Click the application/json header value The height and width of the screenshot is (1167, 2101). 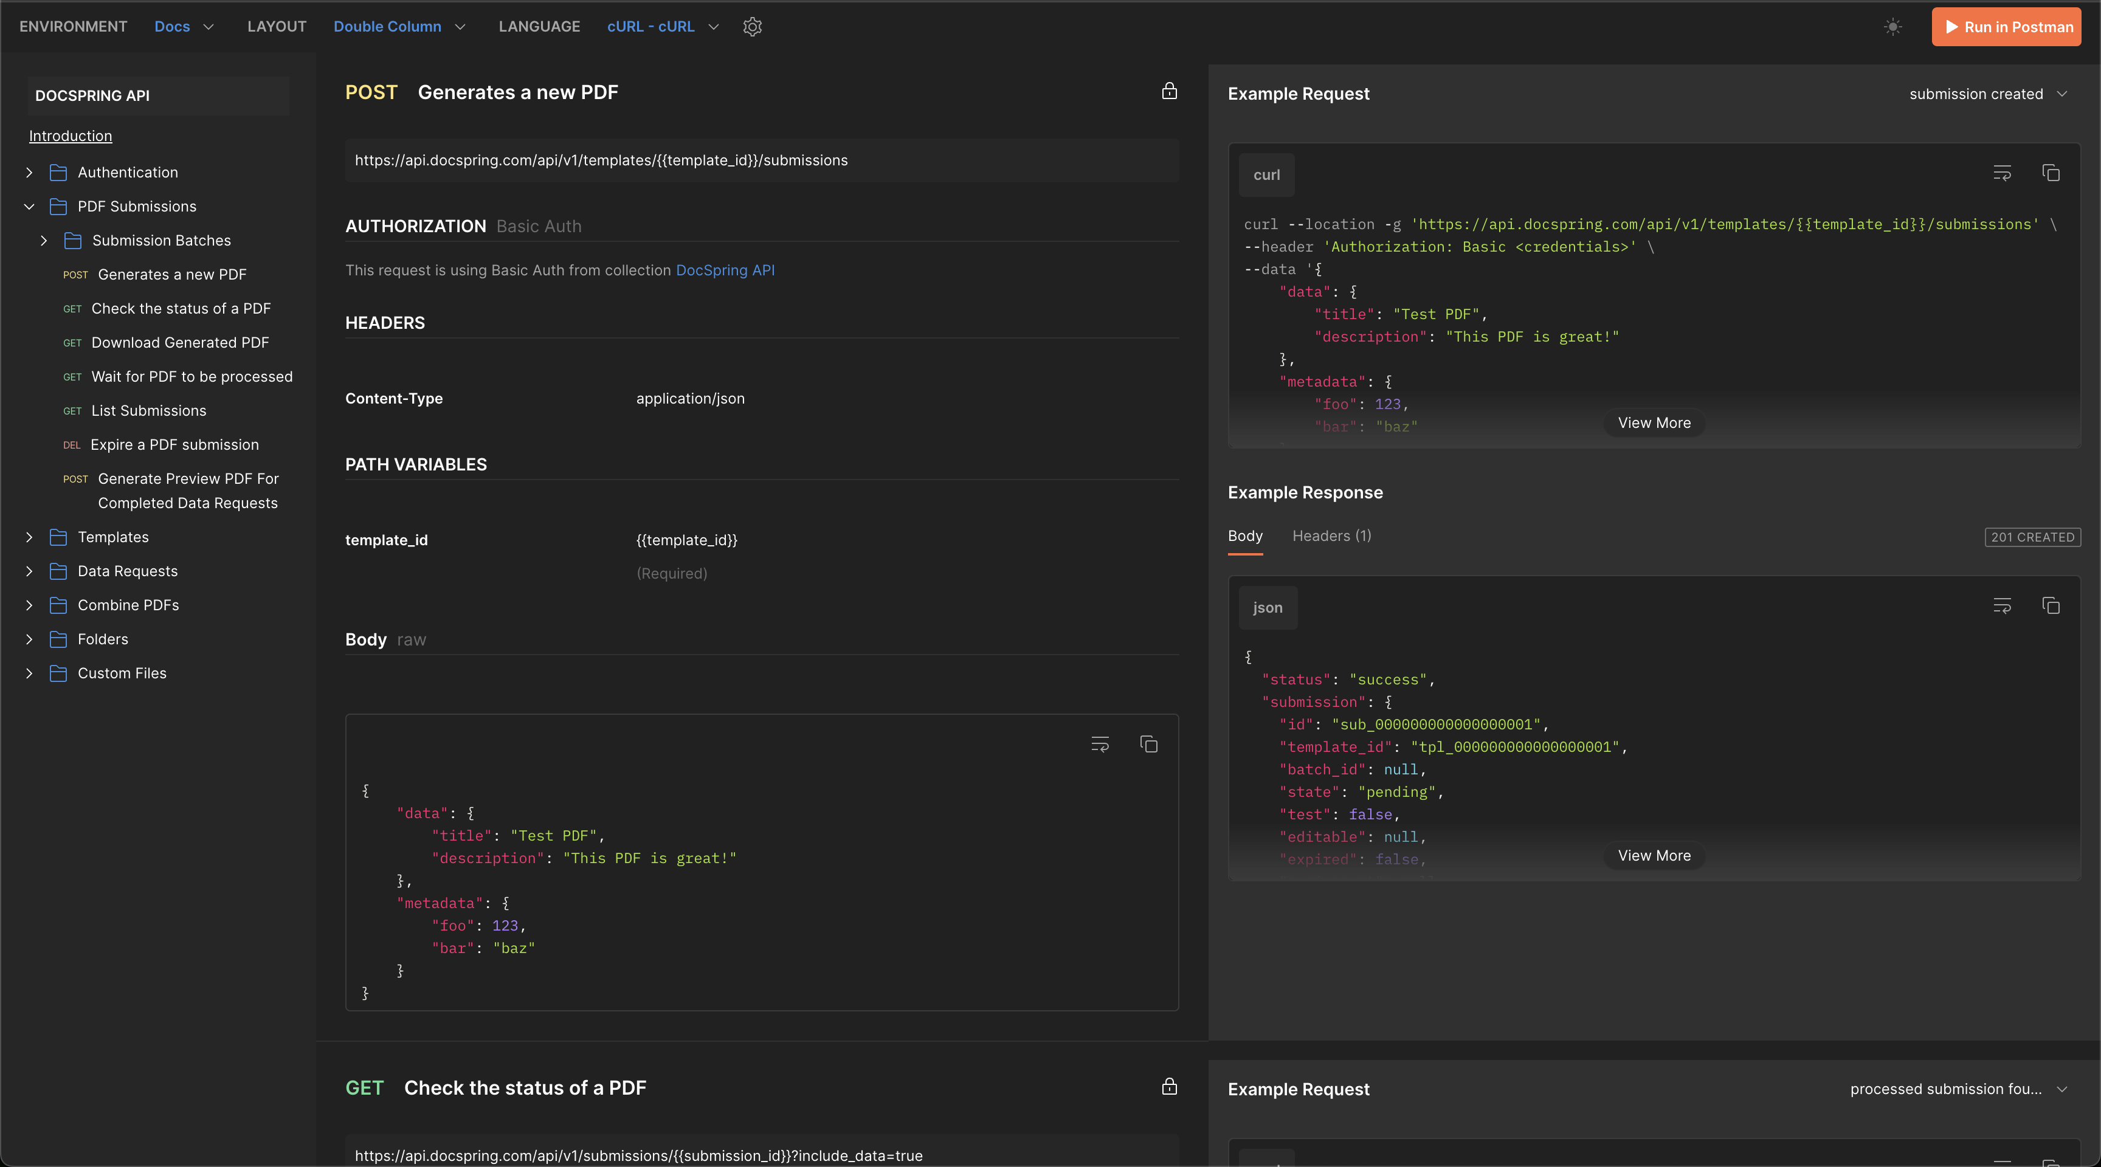(x=691, y=399)
